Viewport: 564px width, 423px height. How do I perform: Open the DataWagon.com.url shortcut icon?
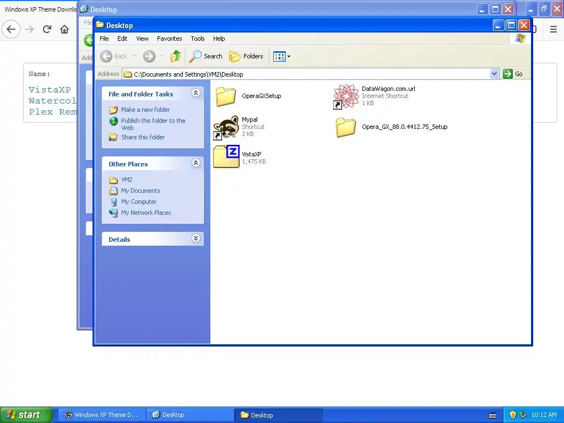[x=346, y=96]
